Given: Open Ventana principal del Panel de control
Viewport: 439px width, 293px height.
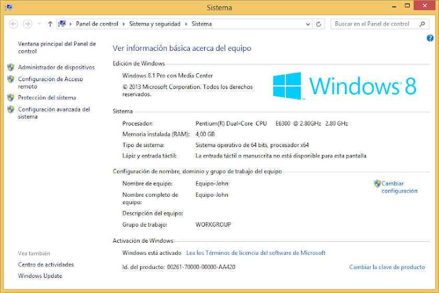Looking at the screenshot, I should [57, 48].
